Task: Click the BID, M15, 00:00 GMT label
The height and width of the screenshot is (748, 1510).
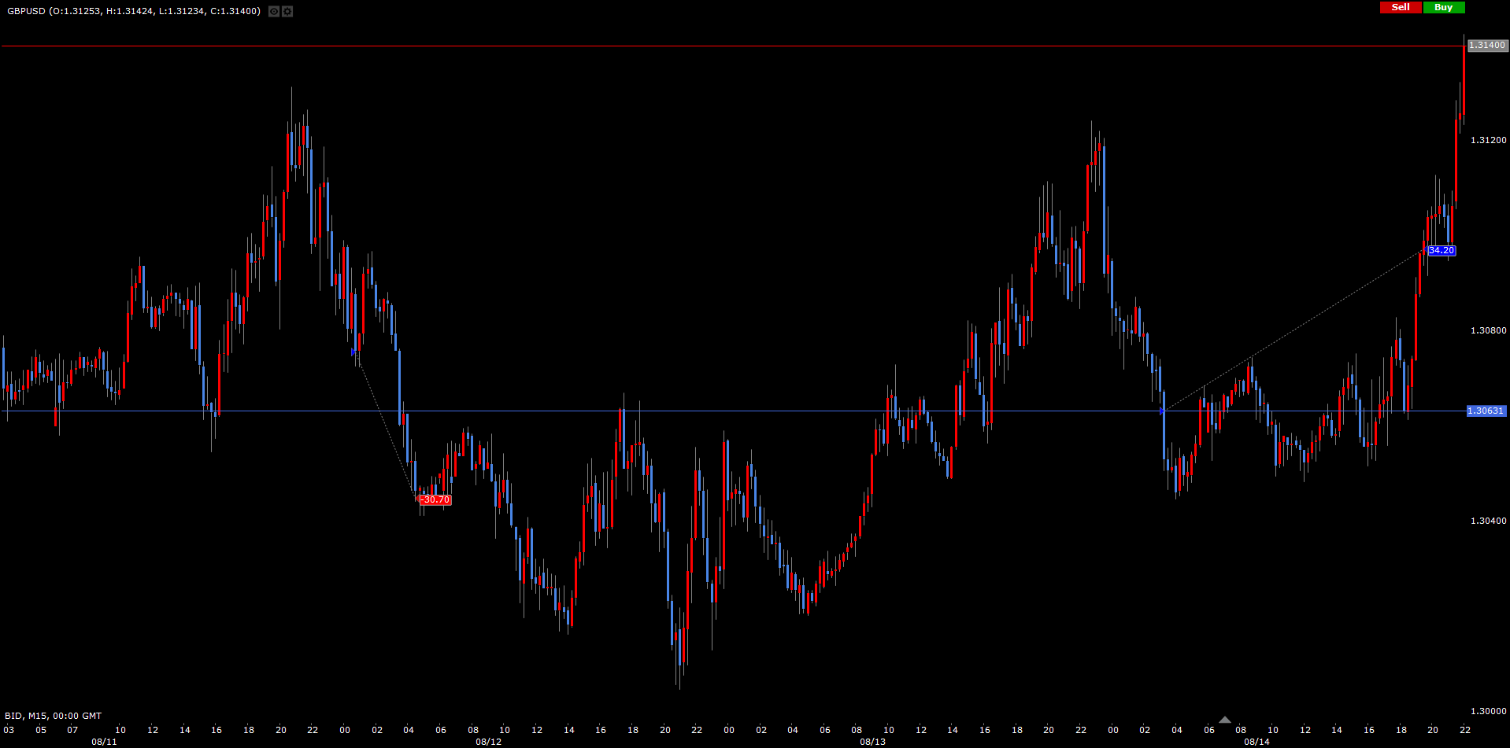Action: tap(54, 716)
